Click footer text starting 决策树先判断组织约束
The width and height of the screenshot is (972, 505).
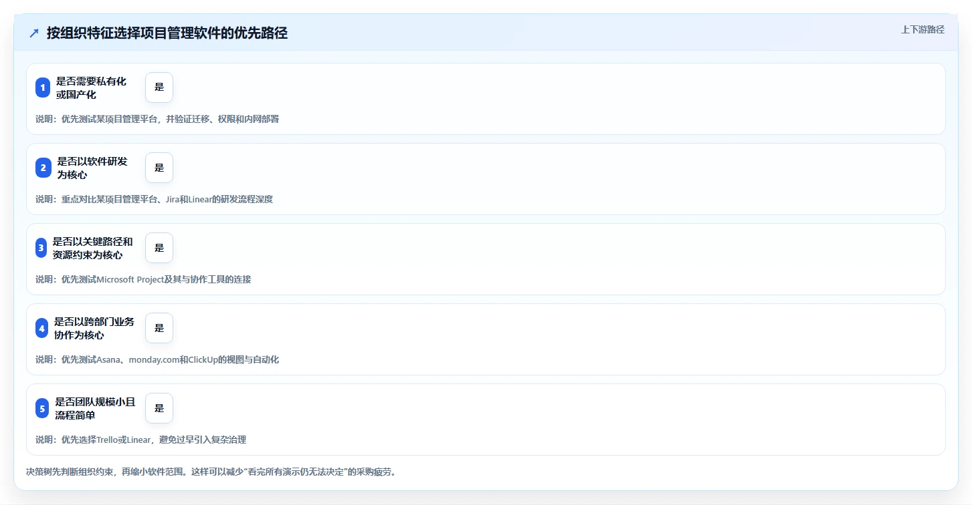(x=211, y=472)
